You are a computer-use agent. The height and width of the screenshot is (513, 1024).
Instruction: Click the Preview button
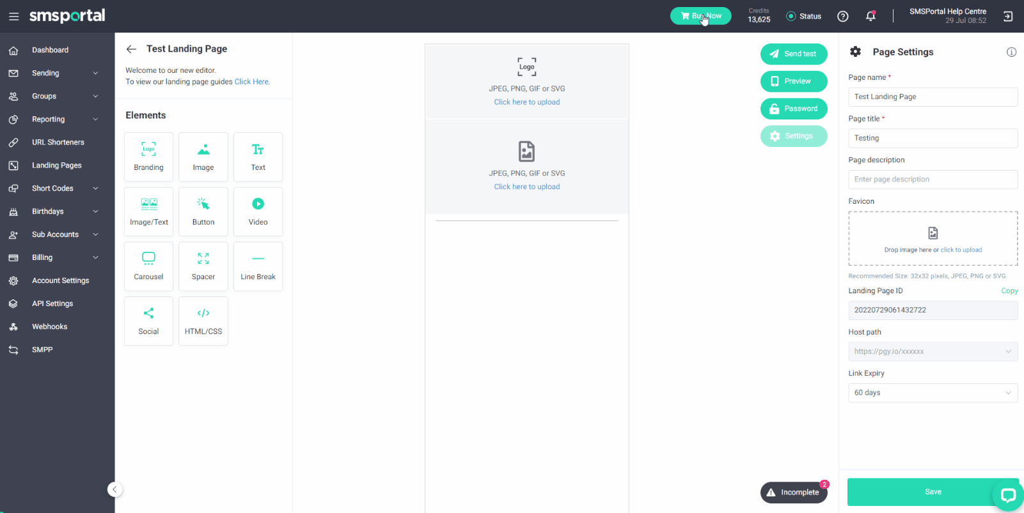794,81
